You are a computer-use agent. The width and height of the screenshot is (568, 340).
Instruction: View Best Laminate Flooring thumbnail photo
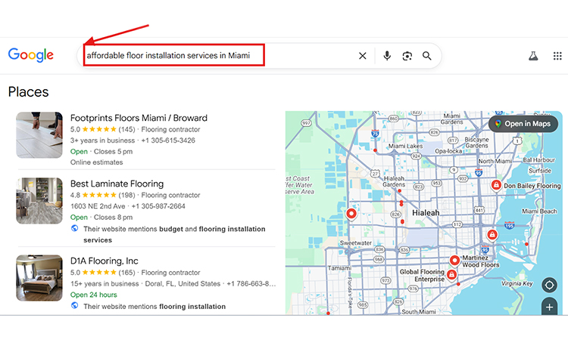pyautogui.click(x=39, y=200)
